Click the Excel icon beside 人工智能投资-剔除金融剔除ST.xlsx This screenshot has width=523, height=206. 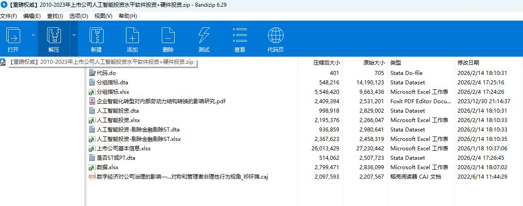92,139
